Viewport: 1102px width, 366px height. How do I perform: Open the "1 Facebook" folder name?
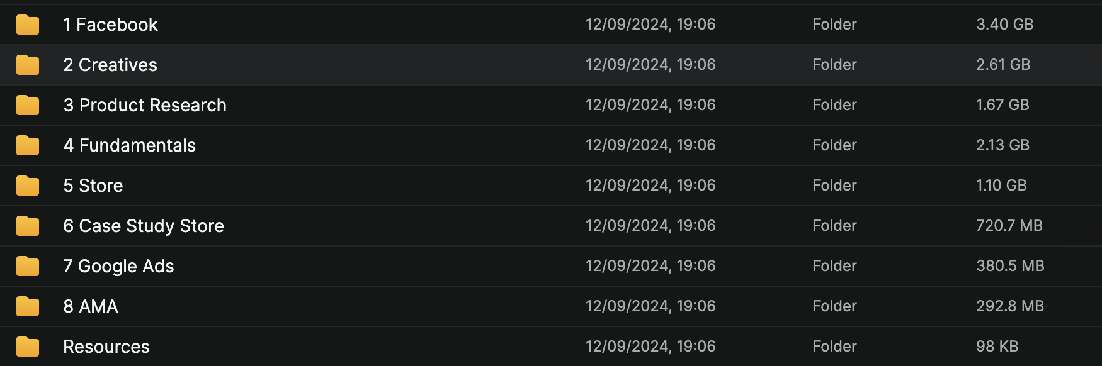[110, 25]
